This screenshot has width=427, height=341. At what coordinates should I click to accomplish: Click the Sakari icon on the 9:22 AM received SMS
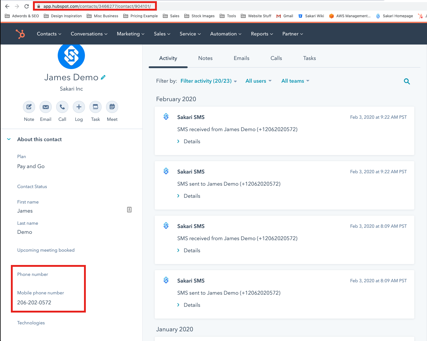[x=166, y=117]
